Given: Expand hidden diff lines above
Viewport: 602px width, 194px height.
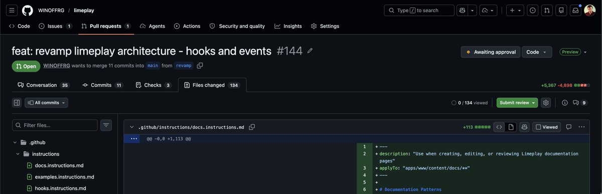Looking at the screenshot, I should [133, 139].
